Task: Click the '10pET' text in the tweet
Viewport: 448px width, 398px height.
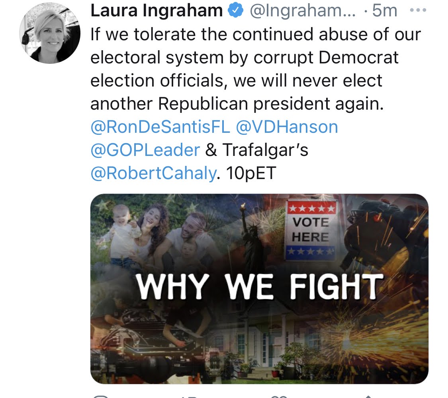Action: pos(251,173)
